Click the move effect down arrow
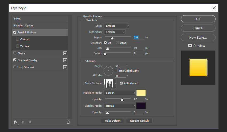227x132 pixels. coord(30,122)
